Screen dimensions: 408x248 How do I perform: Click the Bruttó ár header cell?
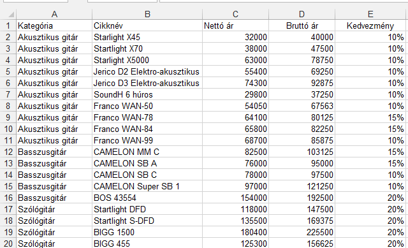click(x=302, y=26)
